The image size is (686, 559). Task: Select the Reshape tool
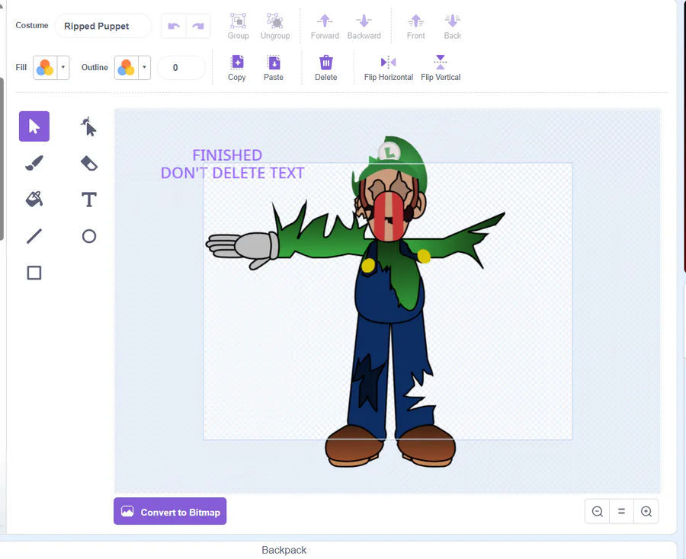89,126
